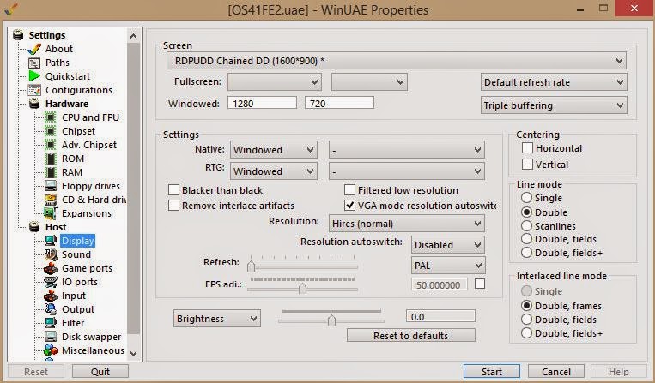Open the Miscellaneous settings page
The width and height of the screenshot is (655, 383).
click(93, 350)
